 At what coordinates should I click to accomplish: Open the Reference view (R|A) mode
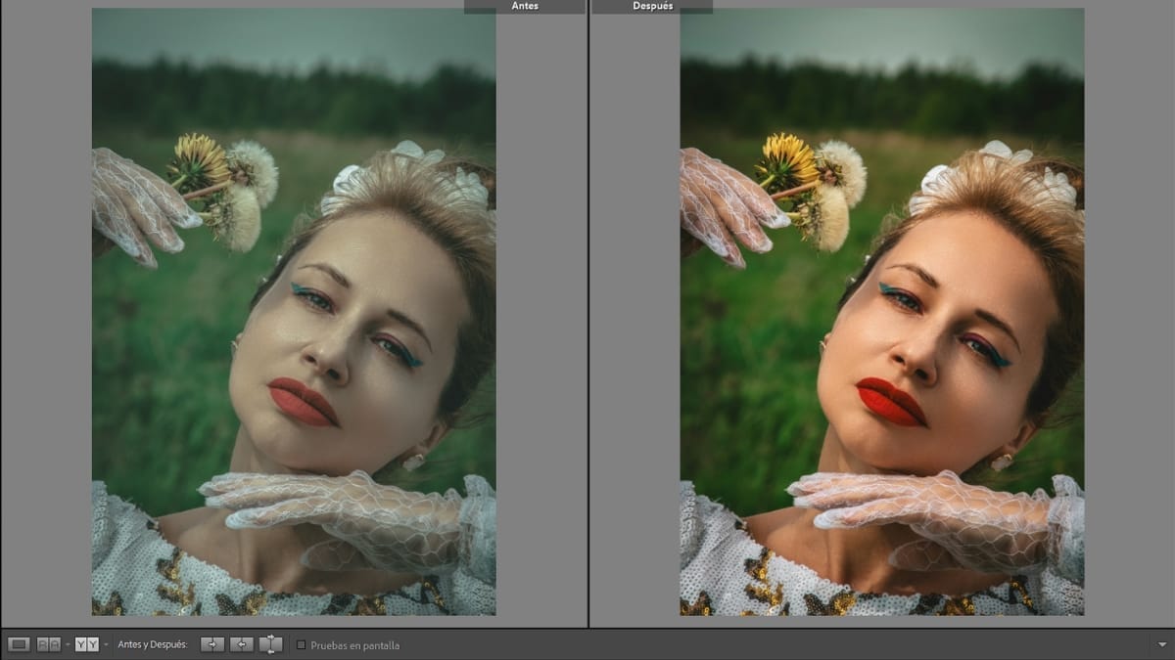click(x=48, y=644)
